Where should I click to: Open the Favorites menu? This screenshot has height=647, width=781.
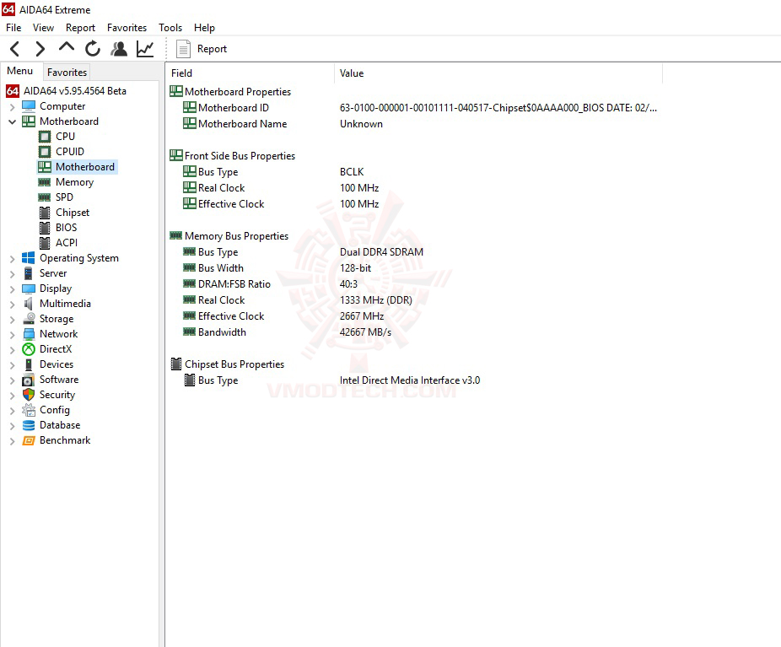(x=127, y=27)
